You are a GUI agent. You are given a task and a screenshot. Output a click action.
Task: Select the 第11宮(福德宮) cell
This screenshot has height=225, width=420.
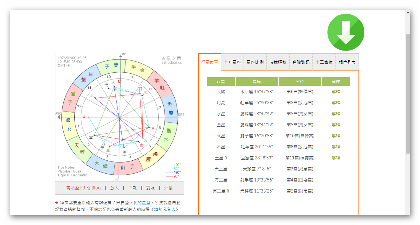[x=300, y=158]
